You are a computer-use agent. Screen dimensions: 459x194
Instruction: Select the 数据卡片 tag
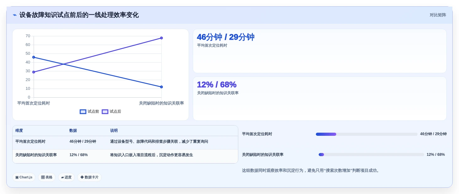click(89, 177)
